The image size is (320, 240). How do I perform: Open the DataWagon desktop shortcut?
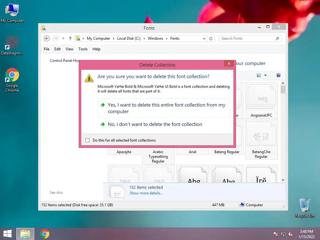tap(12, 45)
